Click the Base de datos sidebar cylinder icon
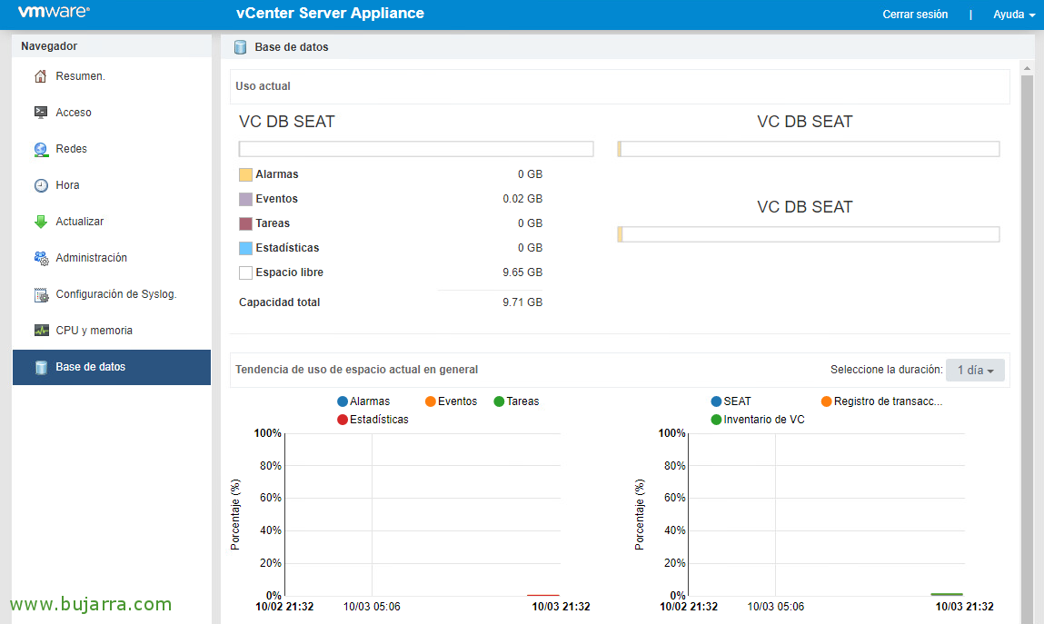The width and height of the screenshot is (1044, 624). pyautogui.click(x=41, y=367)
